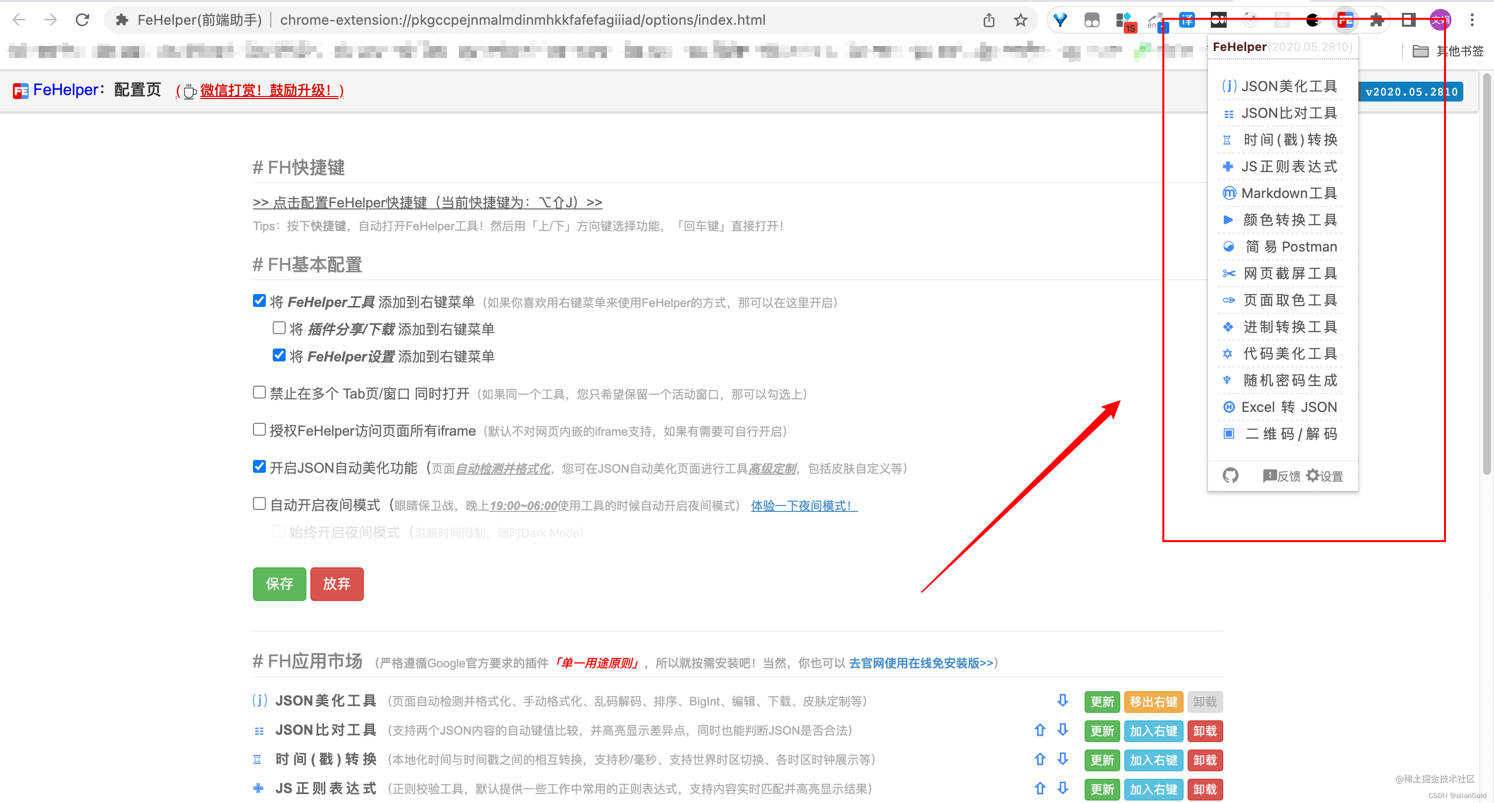Open 其他书签 bookmarks folder
Image resolution: width=1494 pixels, height=803 pixels.
[1448, 51]
